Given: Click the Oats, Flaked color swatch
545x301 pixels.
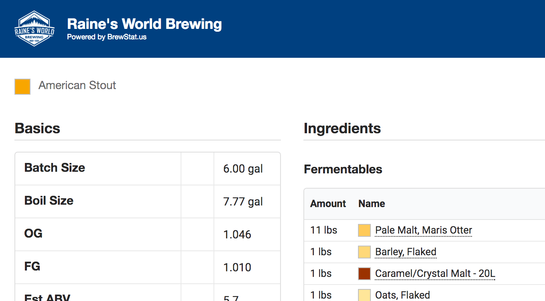Looking at the screenshot, I should click(364, 295).
